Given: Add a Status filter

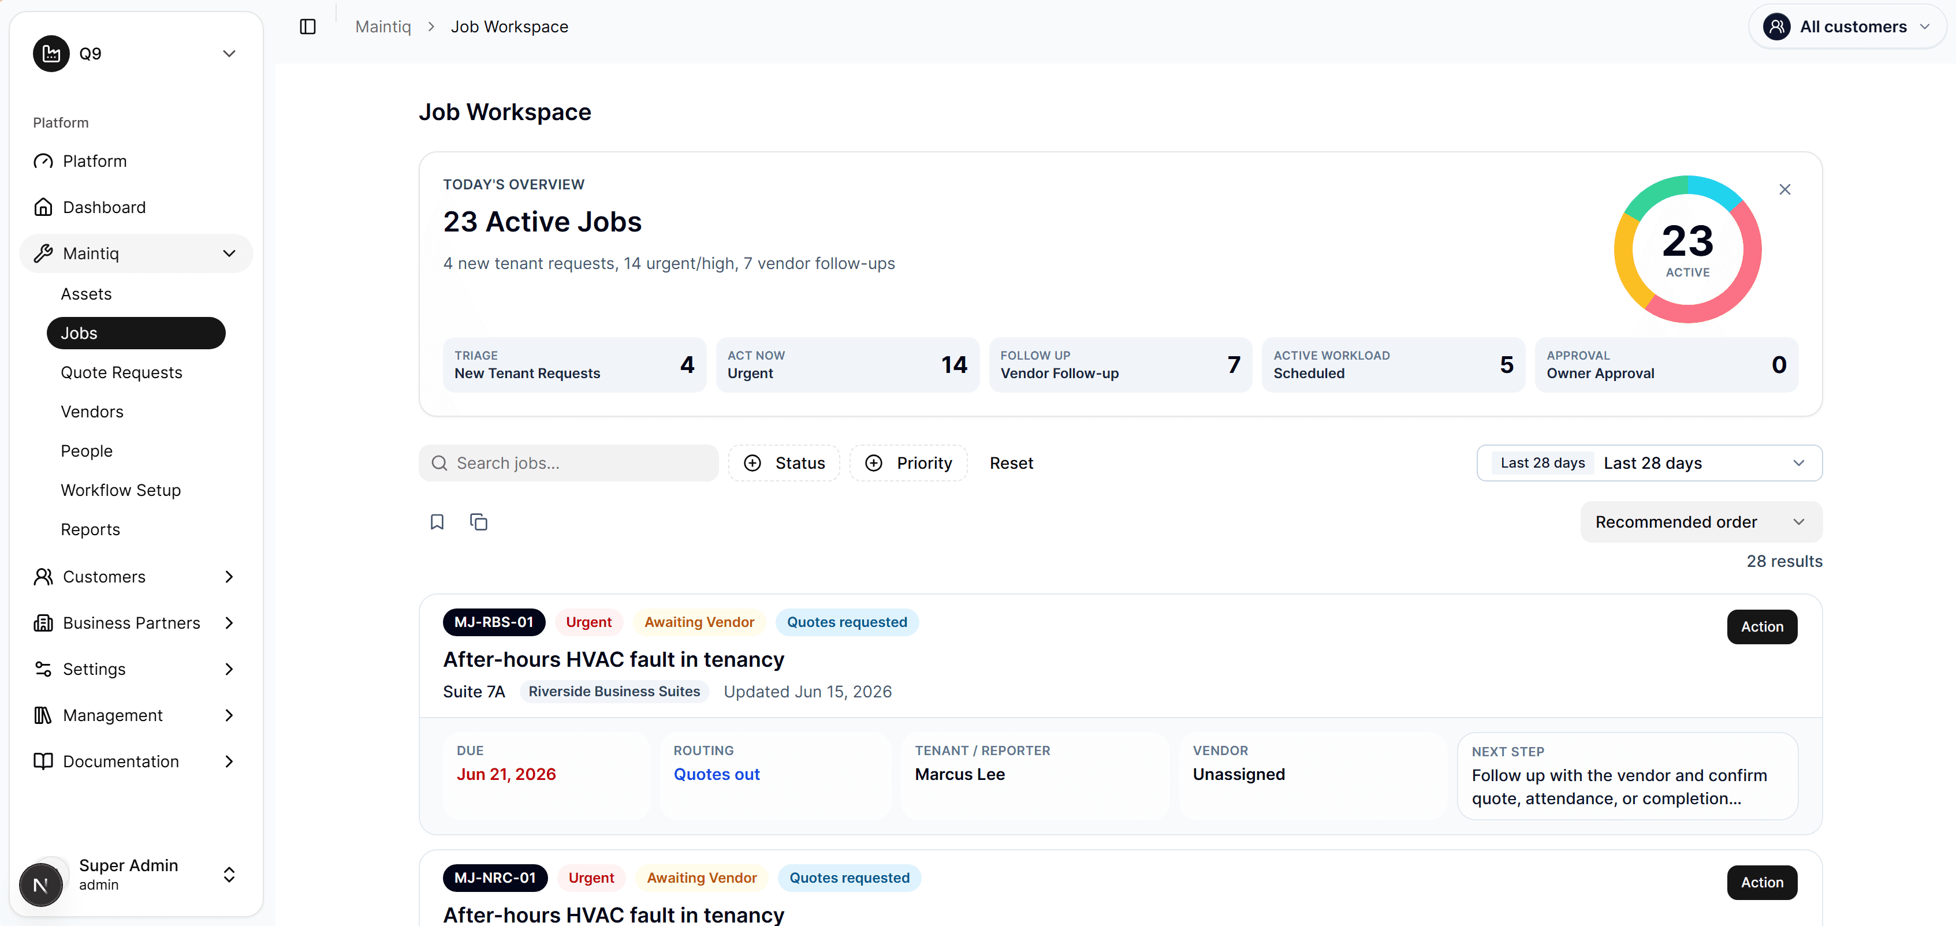Looking at the screenshot, I should 784,463.
